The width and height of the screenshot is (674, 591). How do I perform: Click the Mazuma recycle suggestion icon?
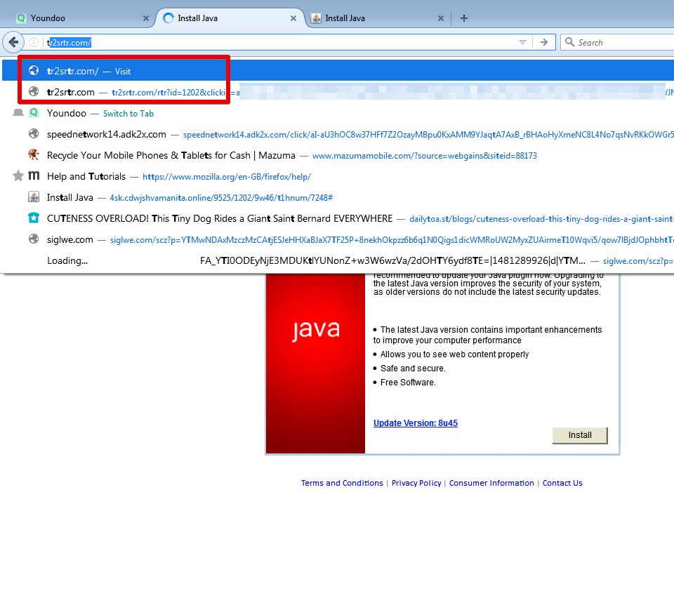(x=34, y=155)
